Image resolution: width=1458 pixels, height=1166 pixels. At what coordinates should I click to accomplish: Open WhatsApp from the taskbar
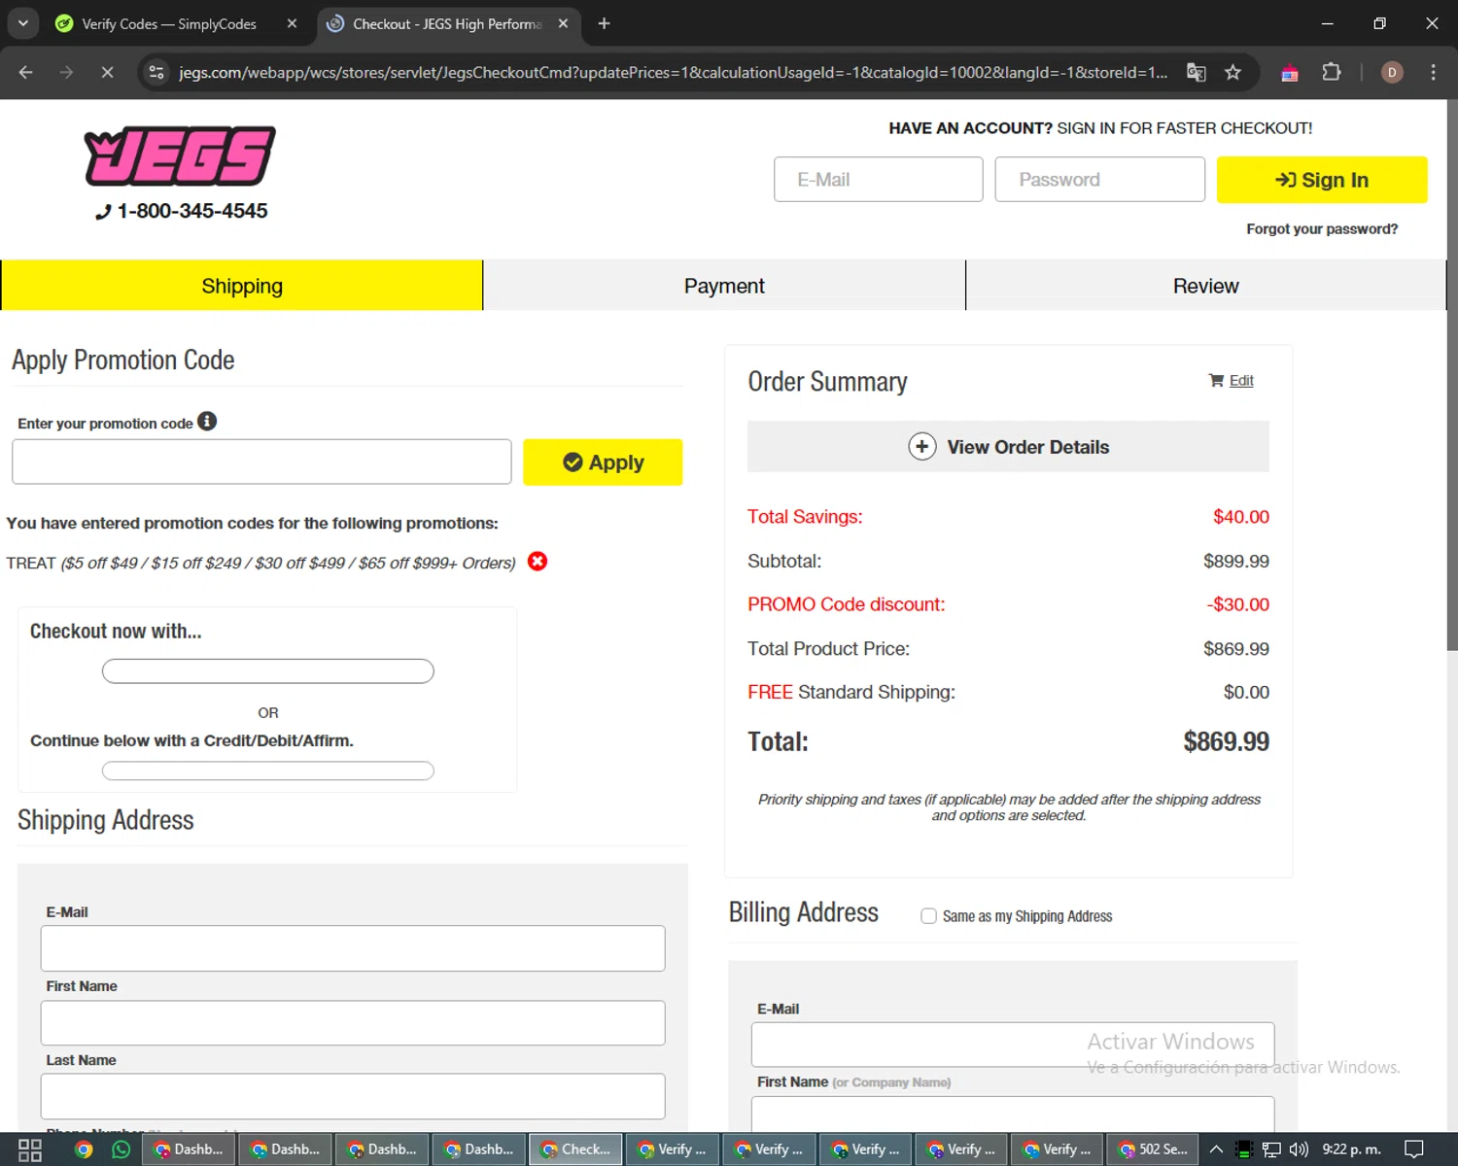click(121, 1149)
